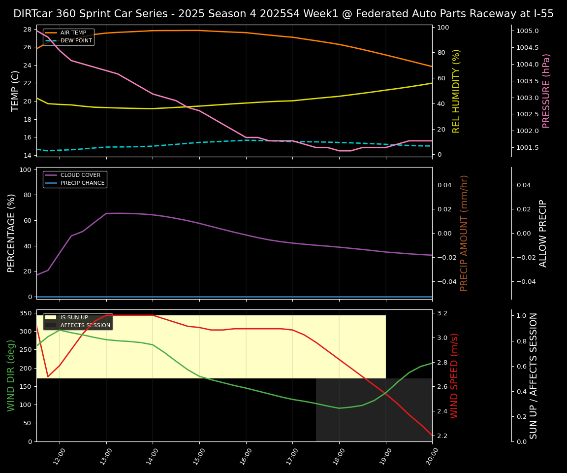Screen dimensions: 567x473
Task: Click the PERCENTAGE (%) axis label
Action: point(12,233)
